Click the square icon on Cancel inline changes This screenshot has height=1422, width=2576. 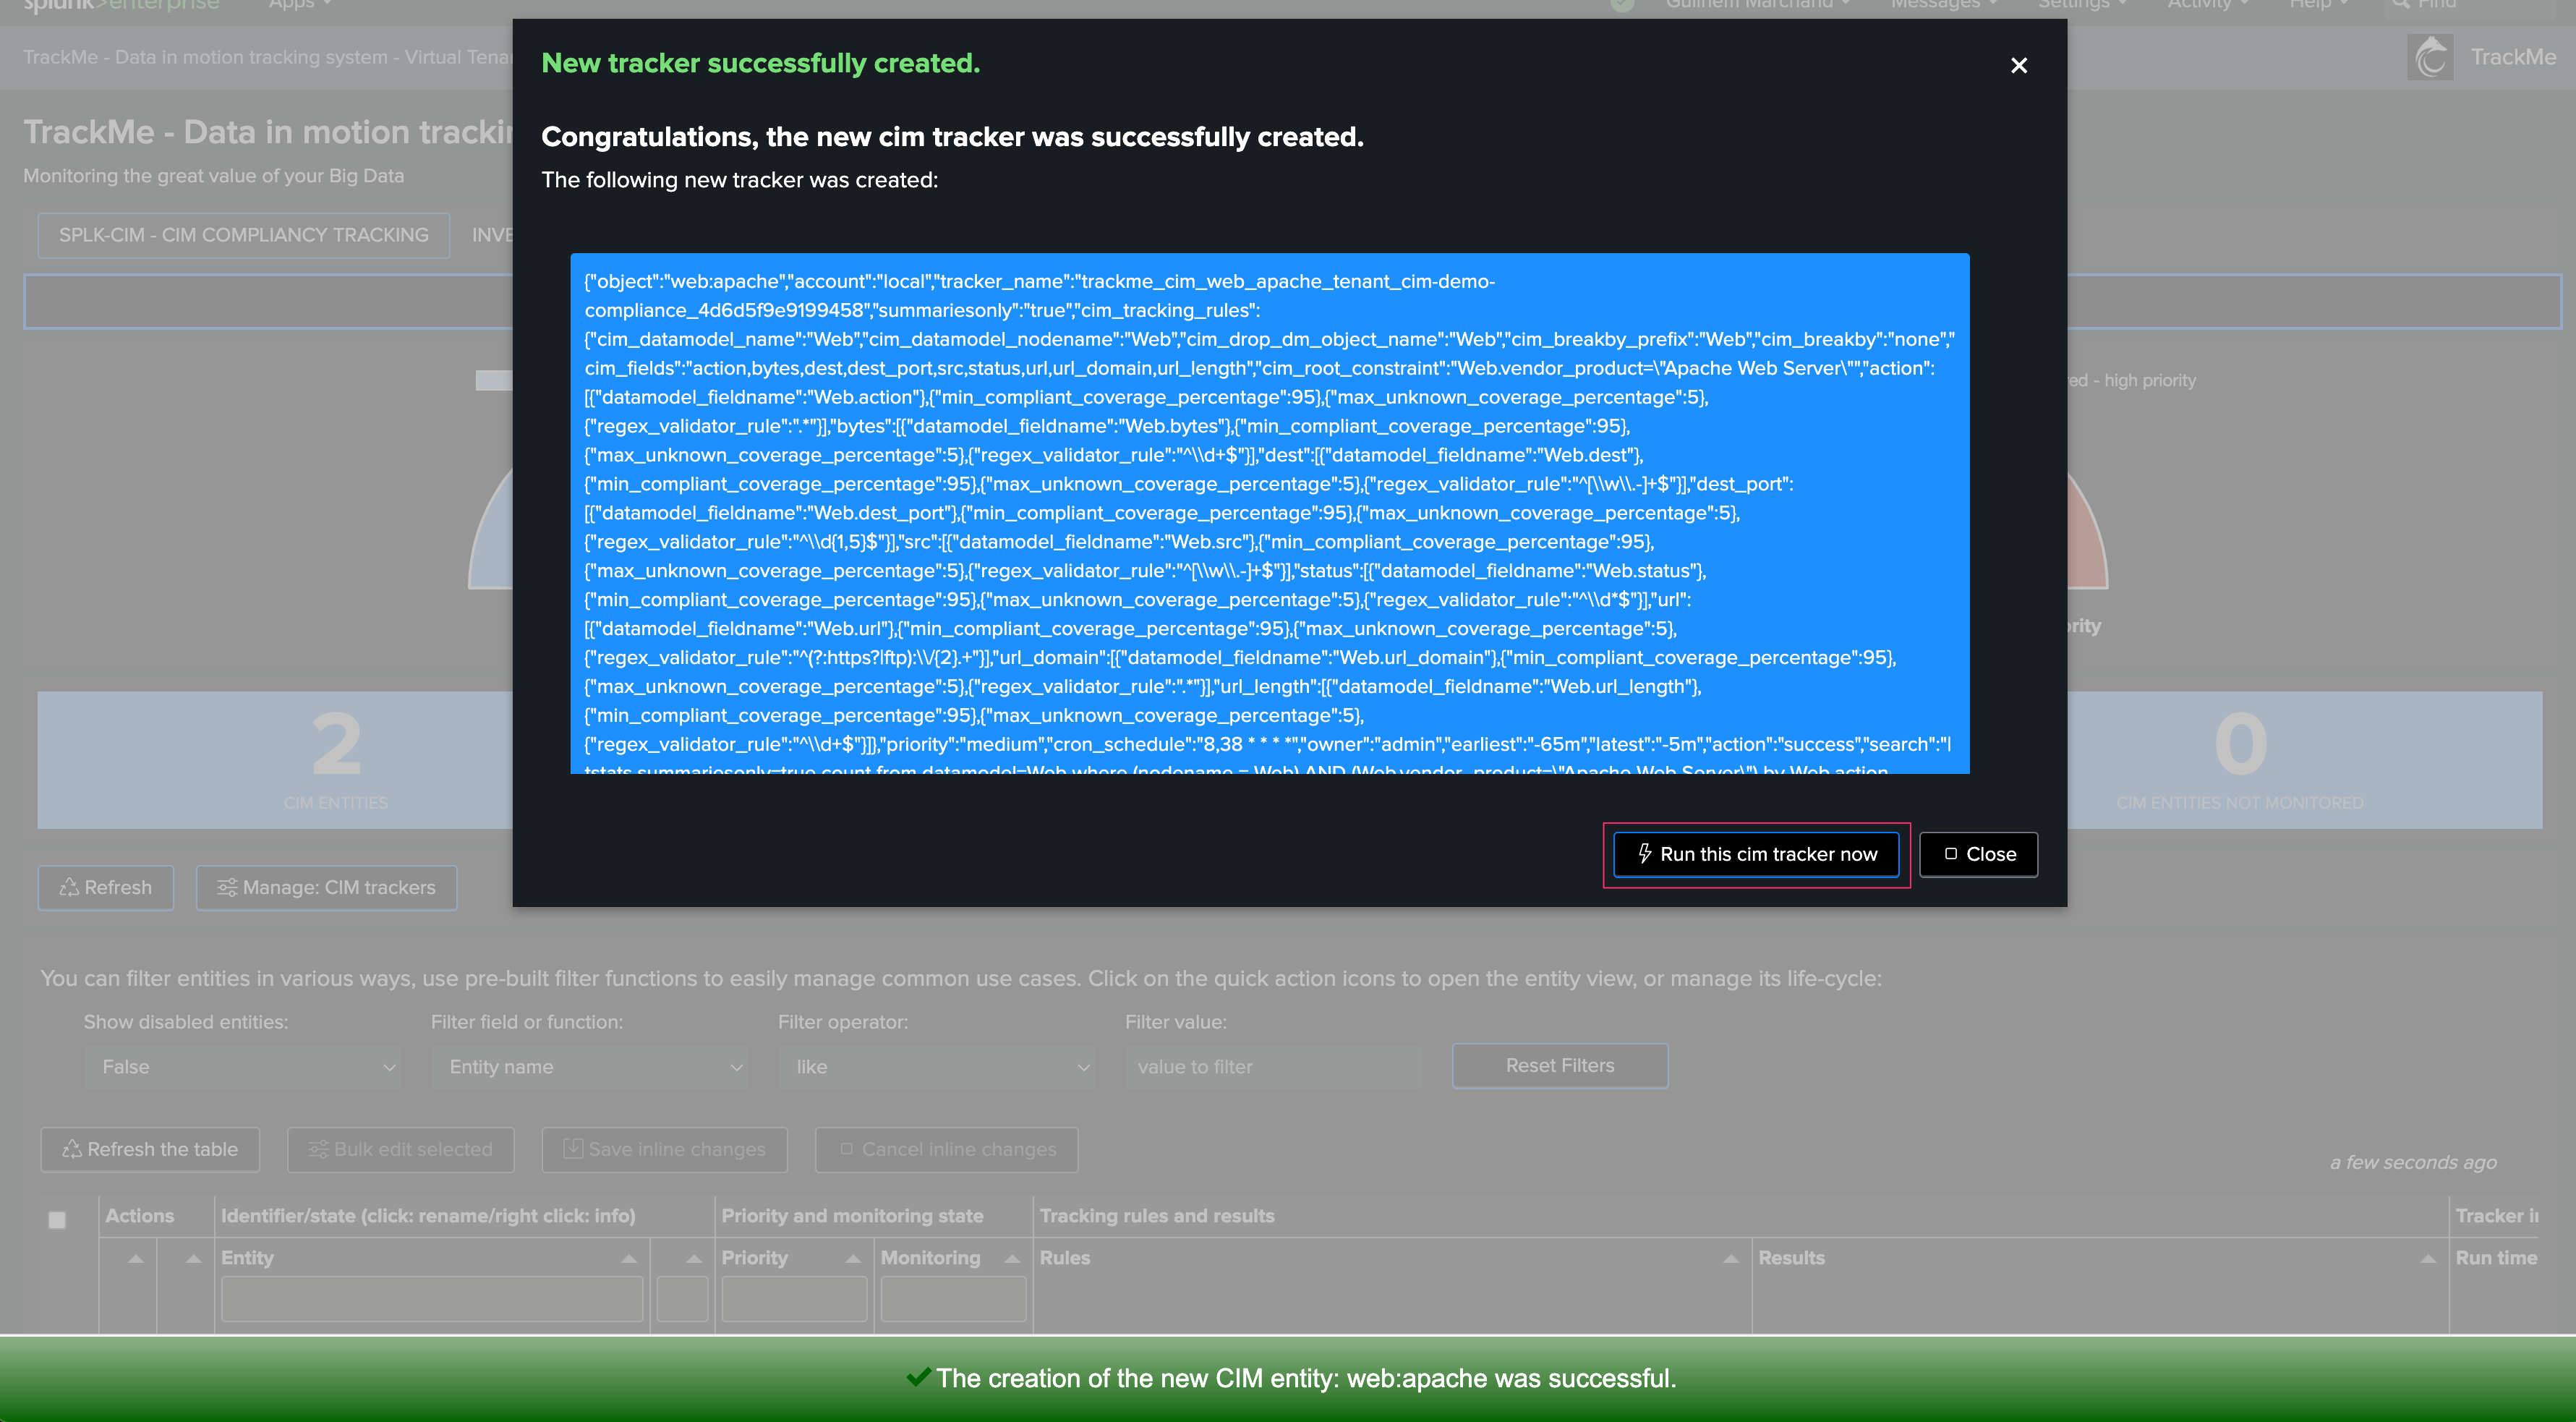point(846,1149)
